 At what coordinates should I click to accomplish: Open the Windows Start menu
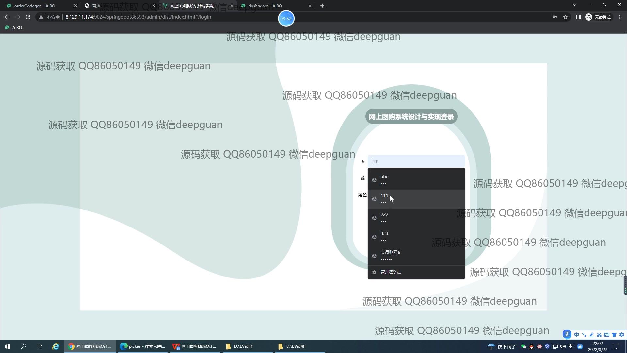click(x=8, y=346)
